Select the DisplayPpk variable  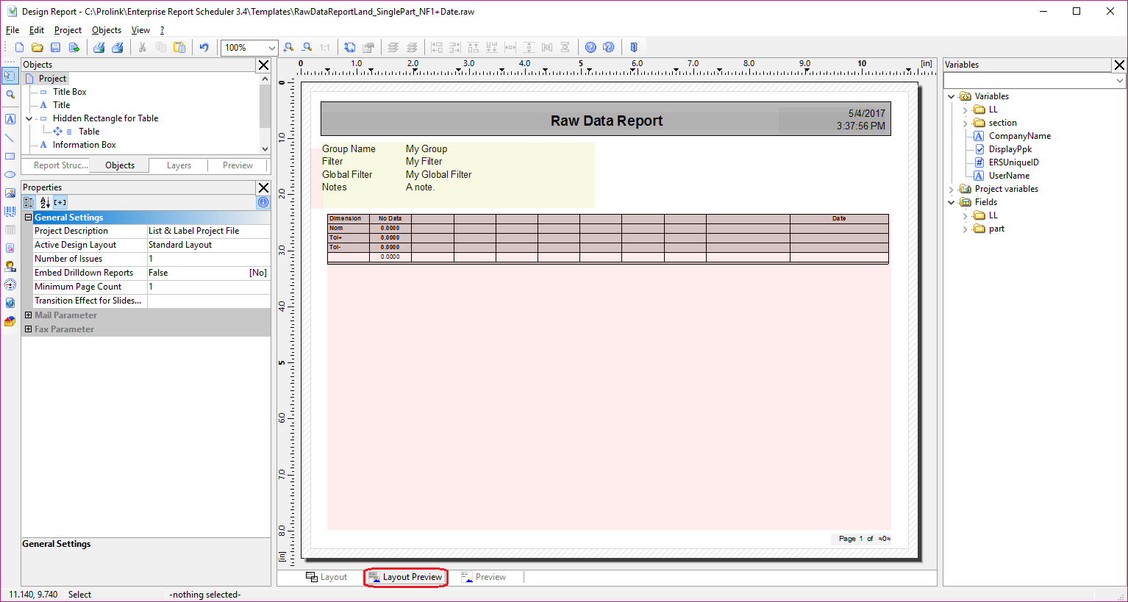pyautogui.click(x=1010, y=149)
